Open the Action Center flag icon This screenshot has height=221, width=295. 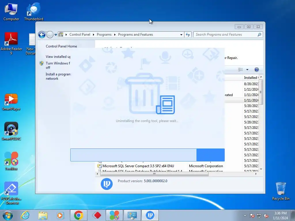tap(252, 216)
